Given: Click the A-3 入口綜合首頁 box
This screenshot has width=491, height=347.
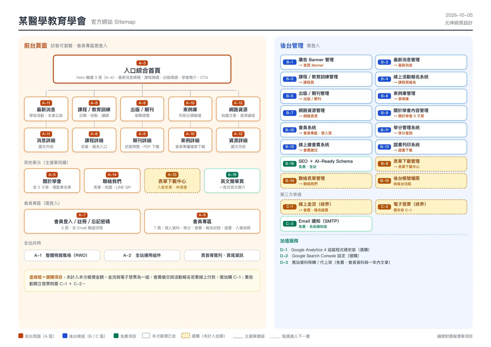Looking at the screenshot, I should coord(142,69).
